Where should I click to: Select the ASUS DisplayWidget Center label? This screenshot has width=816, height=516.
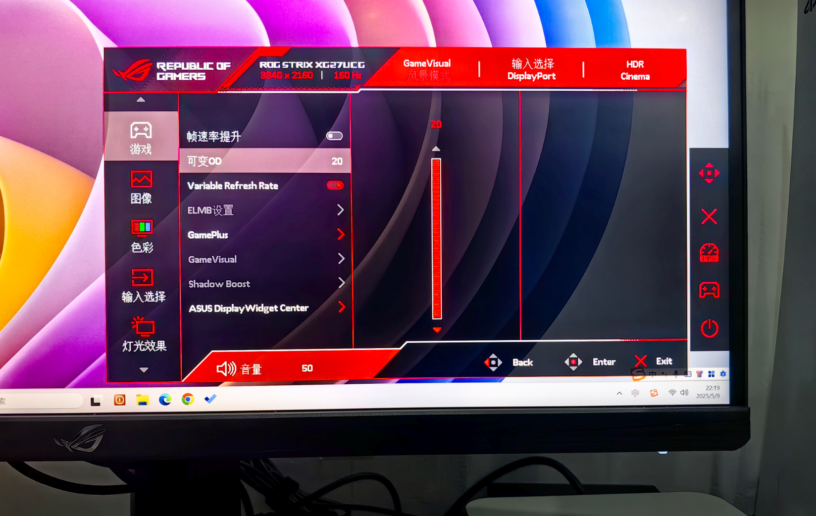click(249, 308)
